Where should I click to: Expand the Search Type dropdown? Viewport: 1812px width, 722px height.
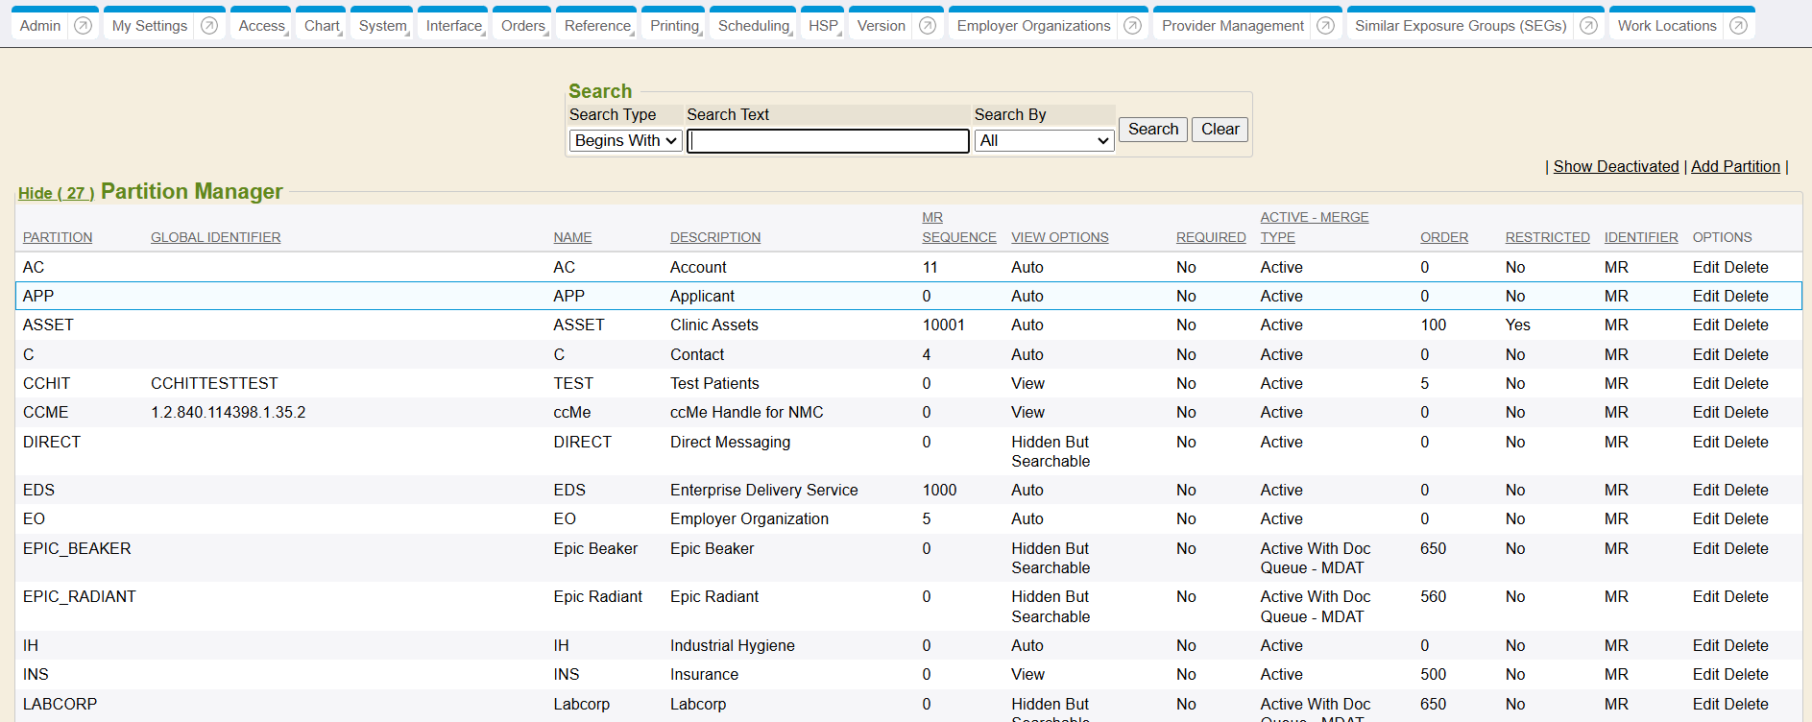coord(625,141)
